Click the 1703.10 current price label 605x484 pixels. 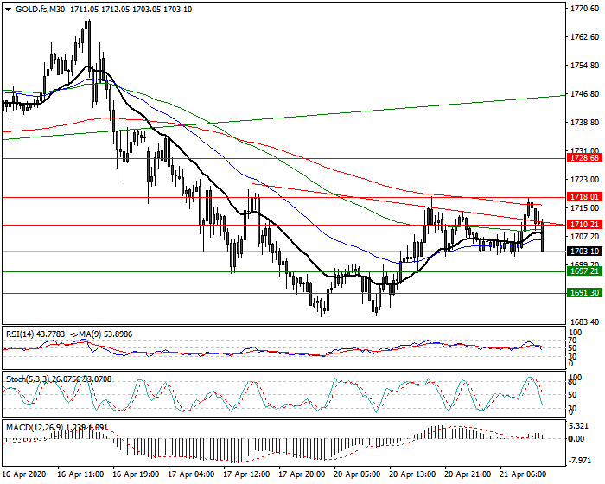coord(584,252)
